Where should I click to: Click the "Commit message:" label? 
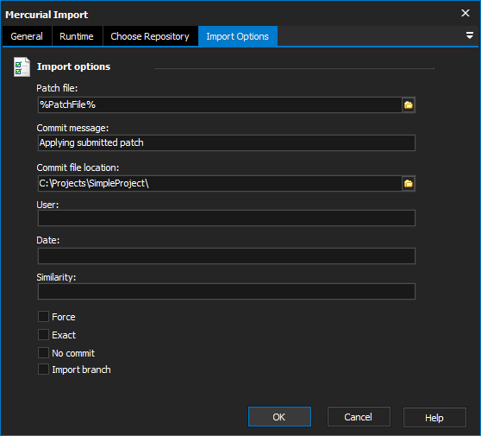tap(72, 128)
